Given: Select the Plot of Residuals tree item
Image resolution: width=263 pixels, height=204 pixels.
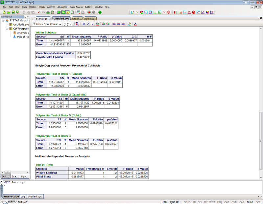Looking at the screenshot, I should 23,37.
